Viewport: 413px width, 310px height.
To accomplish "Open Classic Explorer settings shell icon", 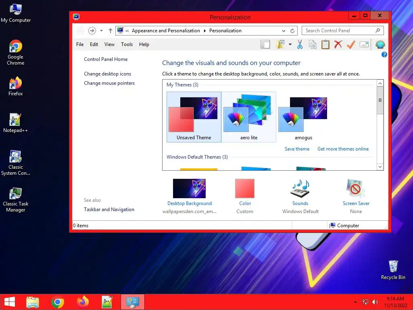I will coord(380,44).
